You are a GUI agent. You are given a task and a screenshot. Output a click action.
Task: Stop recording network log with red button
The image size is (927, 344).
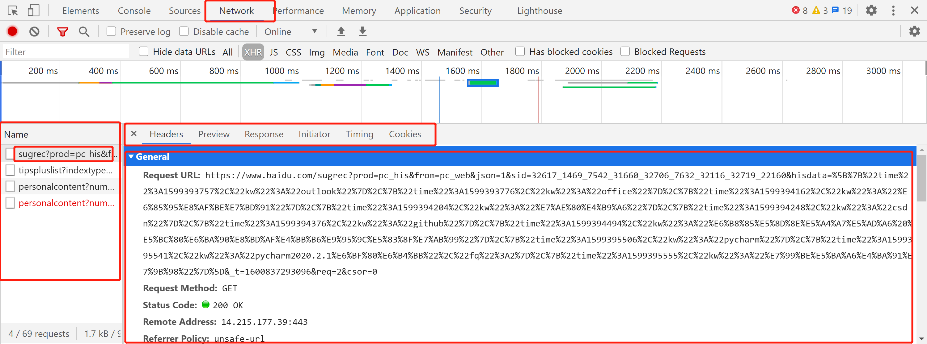point(12,32)
